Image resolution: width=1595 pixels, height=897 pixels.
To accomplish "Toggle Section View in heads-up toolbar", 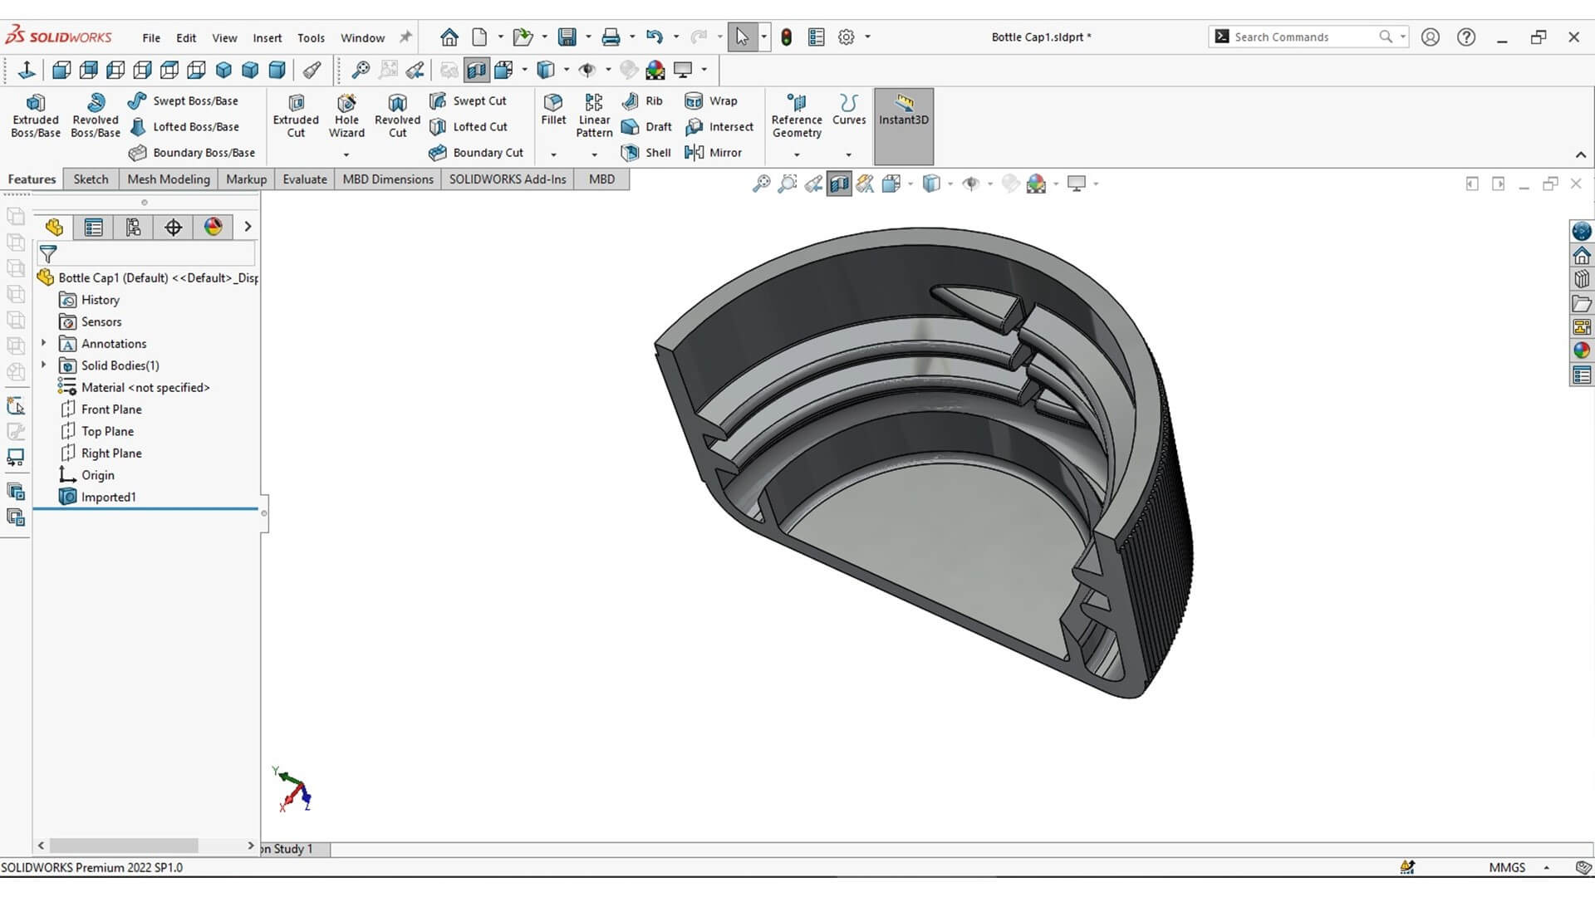I will [x=839, y=184].
